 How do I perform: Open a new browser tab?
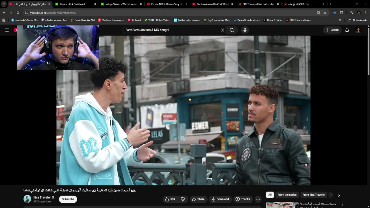tap(330, 4)
